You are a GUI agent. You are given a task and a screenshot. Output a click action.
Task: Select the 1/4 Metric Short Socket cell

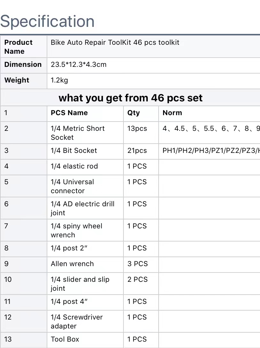coord(85,133)
